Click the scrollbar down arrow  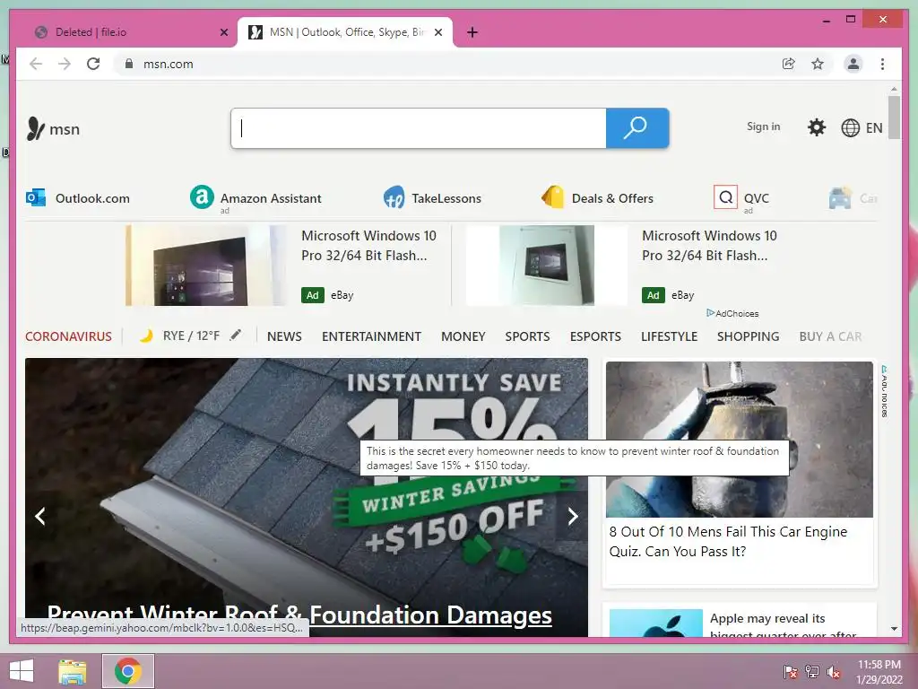[x=894, y=629]
